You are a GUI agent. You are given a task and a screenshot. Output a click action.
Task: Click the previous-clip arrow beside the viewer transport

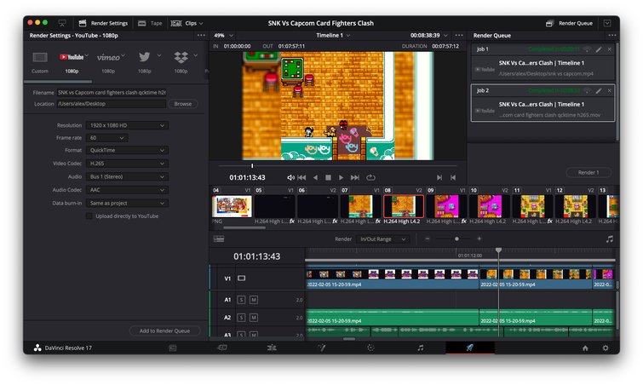click(x=453, y=177)
